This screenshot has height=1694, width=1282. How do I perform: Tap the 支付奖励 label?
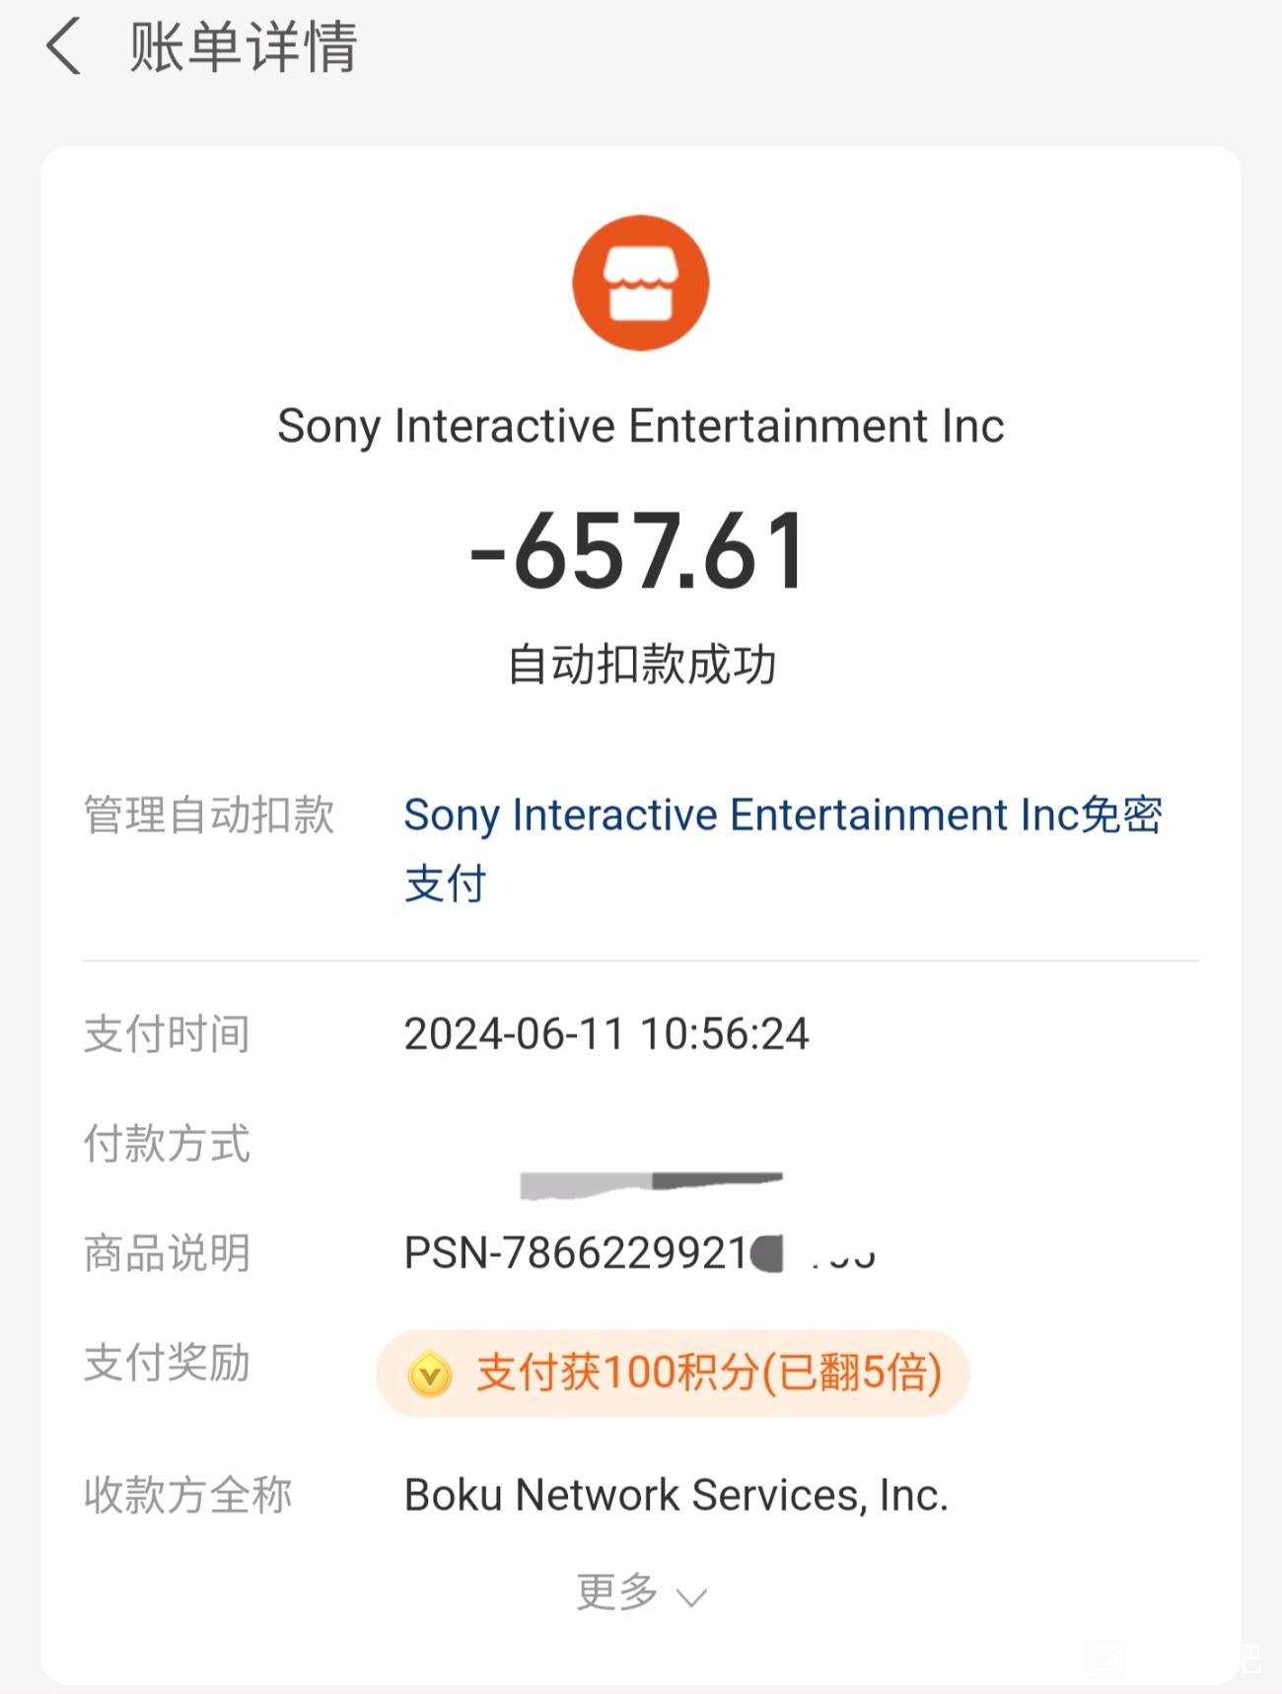168,1364
